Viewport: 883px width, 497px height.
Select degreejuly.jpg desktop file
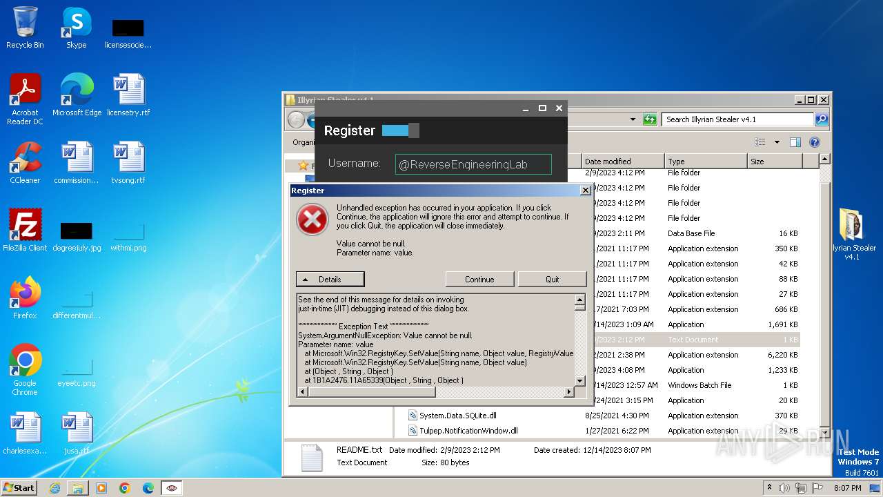point(77,237)
